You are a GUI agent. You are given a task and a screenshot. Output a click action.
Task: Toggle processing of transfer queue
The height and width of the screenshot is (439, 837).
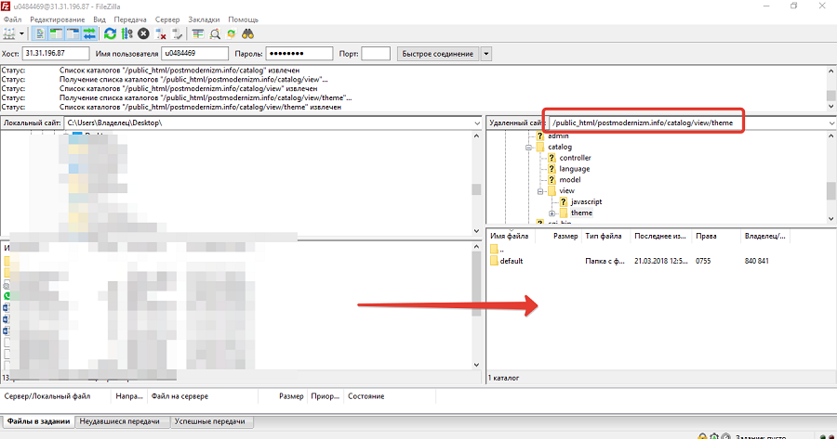tap(127, 34)
